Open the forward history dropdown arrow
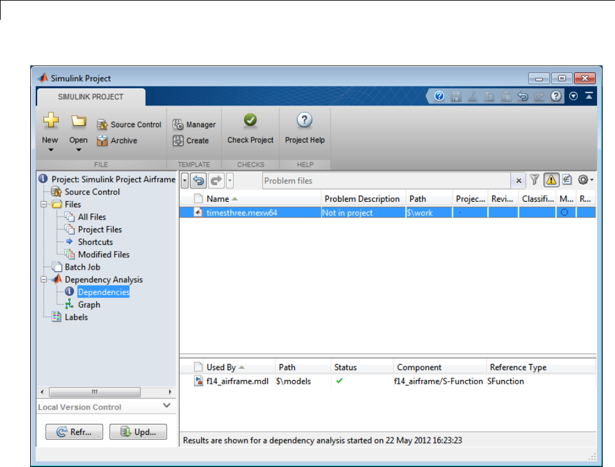Viewport: 615px width, 467px height. (230, 181)
